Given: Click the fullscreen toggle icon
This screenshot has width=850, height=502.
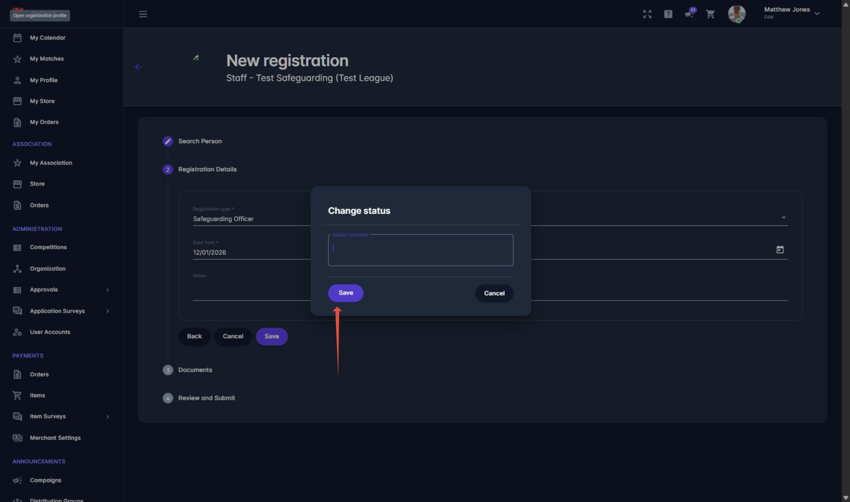Looking at the screenshot, I should pos(647,14).
